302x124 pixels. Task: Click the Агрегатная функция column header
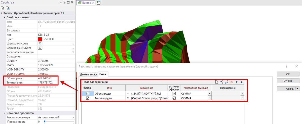[196, 88]
